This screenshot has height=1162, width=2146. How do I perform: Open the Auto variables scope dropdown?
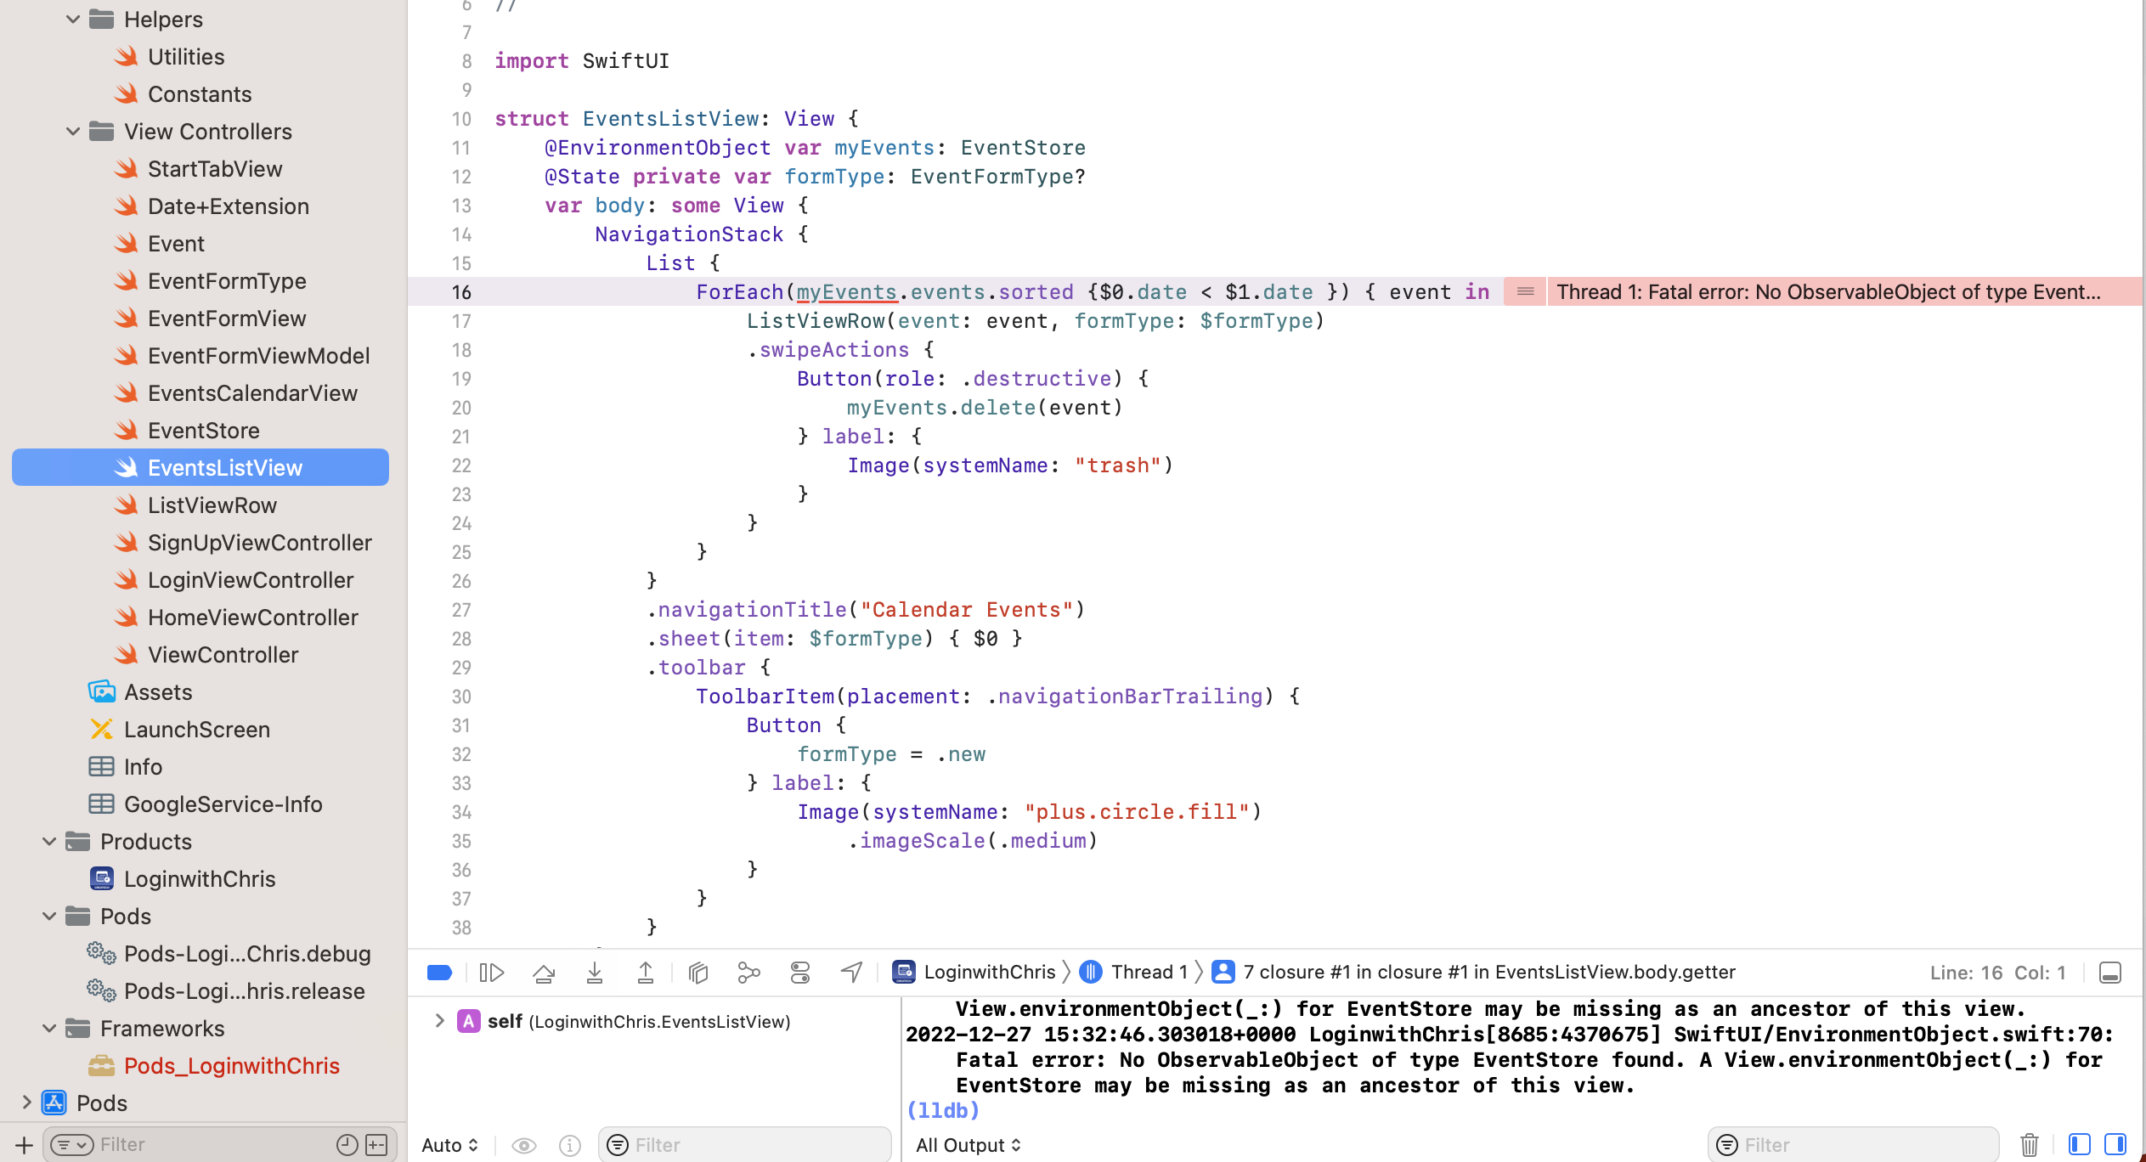(449, 1145)
